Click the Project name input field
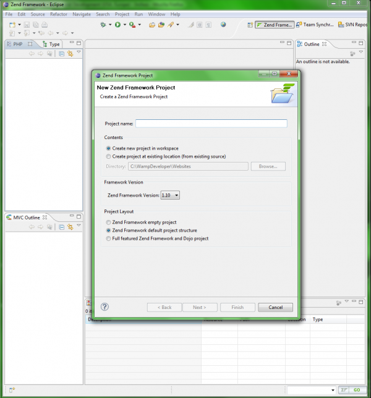The height and width of the screenshot is (398, 371). [211, 124]
